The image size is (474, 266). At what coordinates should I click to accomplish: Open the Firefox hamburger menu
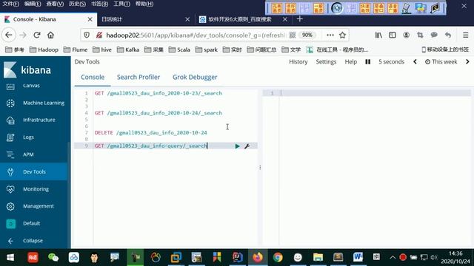tap(466, 35)
